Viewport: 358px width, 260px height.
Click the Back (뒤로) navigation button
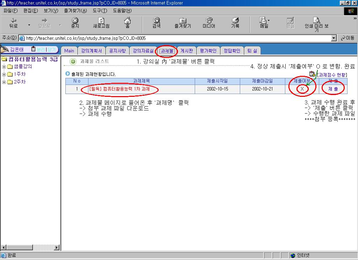pyautogui.click(x=14, y=23)
